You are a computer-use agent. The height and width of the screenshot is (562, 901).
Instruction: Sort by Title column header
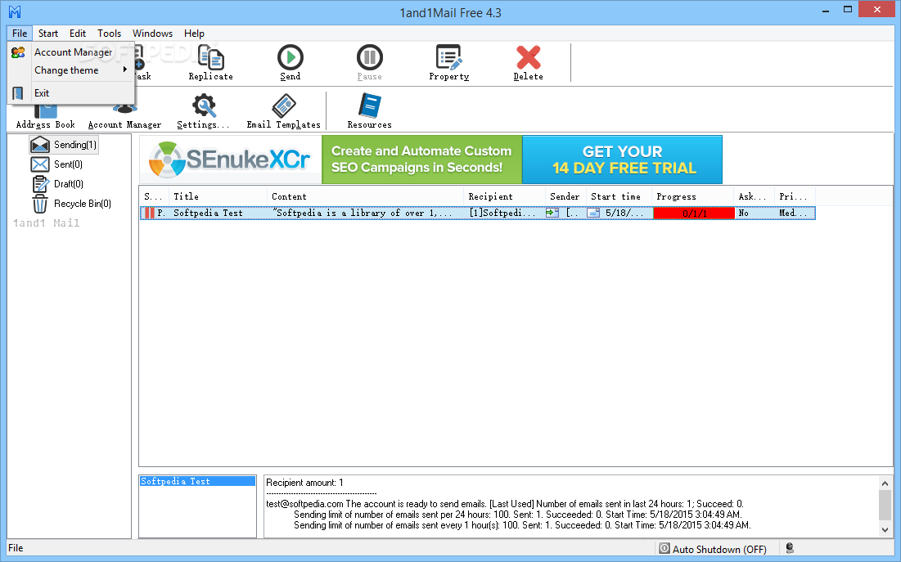coord(218,196)
